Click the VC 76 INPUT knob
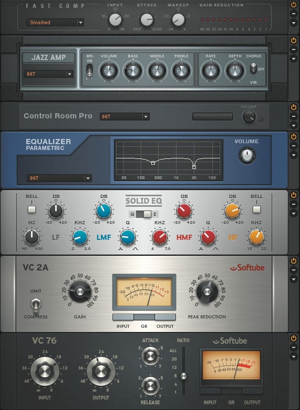 pyautogui.click(x=45, y=371)
